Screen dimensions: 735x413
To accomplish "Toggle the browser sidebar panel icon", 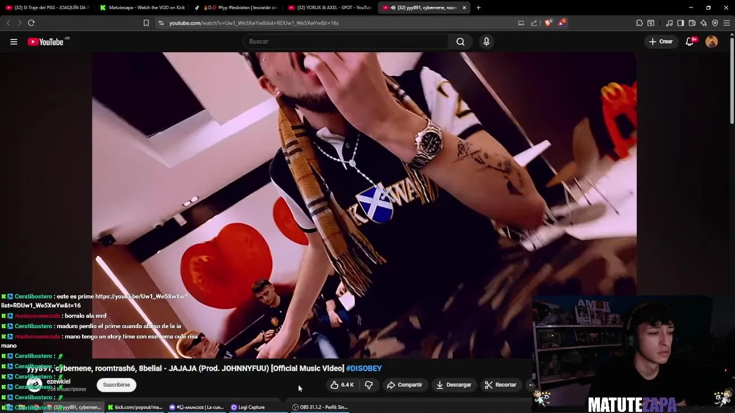I will tap(680, 23).
